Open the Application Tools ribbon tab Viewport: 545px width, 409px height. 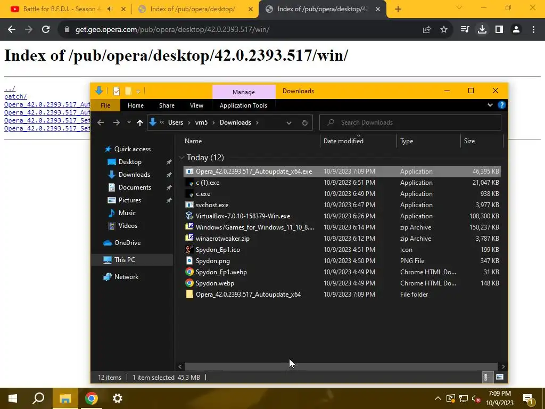pos(243,105)
